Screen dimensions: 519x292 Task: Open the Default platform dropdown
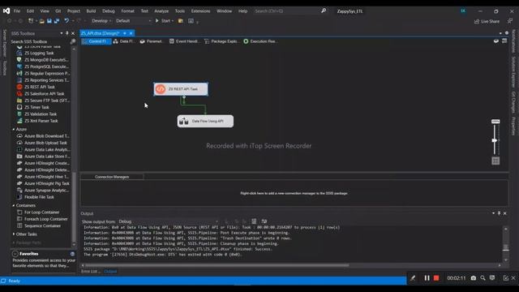pos(133,21)
